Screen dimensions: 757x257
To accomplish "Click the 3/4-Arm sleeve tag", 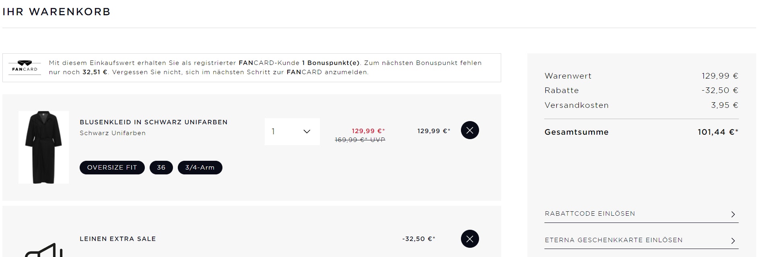I will (200, 168).
